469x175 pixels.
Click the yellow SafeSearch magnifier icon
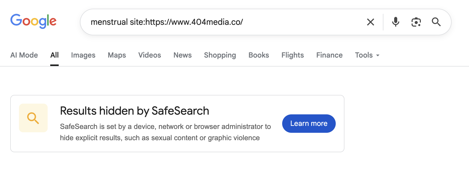point(33,118)
